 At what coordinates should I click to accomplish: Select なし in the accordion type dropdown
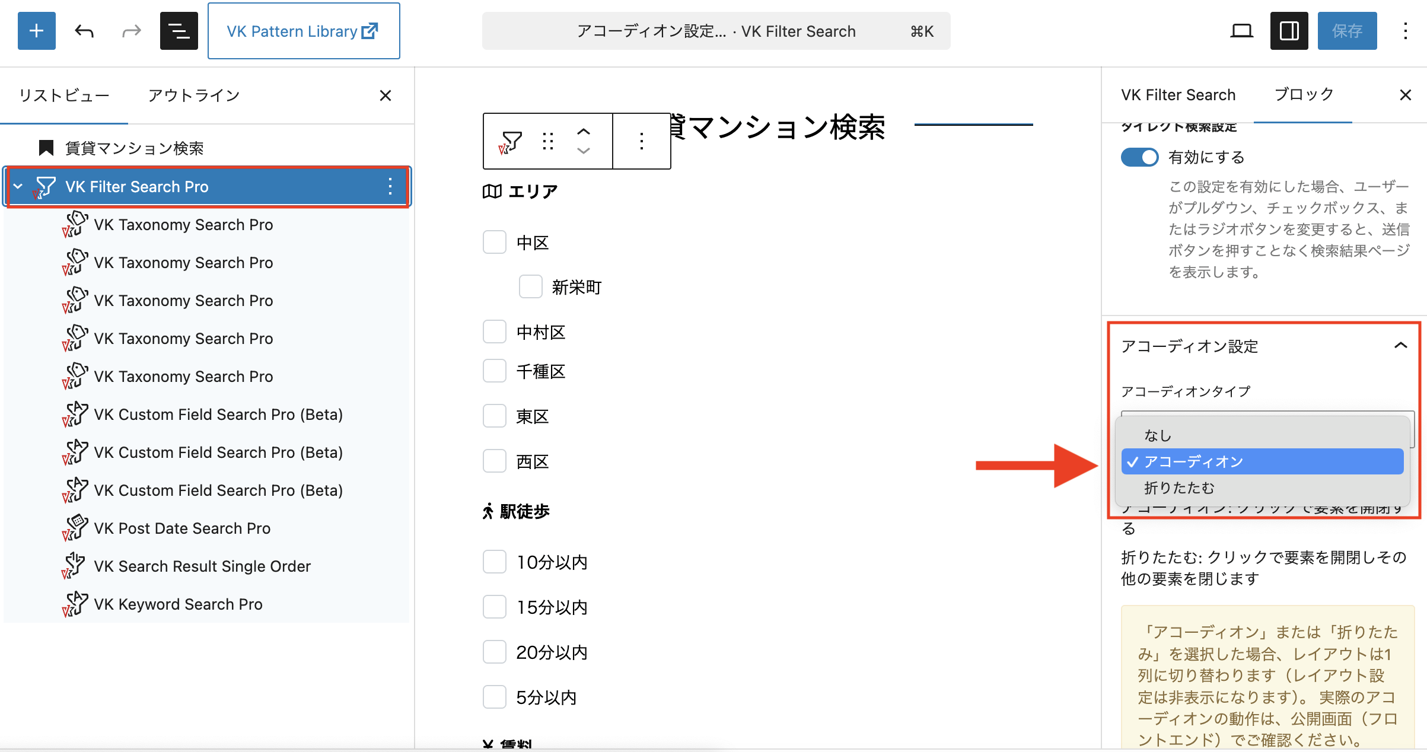pos(1262,435)
